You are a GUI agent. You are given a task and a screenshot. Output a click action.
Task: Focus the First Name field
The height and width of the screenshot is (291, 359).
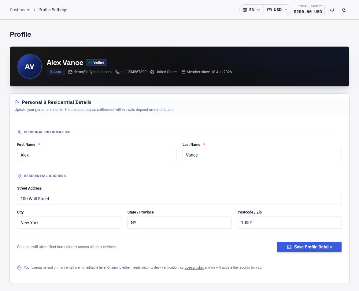pyautogui.click(x=97, y=155)
